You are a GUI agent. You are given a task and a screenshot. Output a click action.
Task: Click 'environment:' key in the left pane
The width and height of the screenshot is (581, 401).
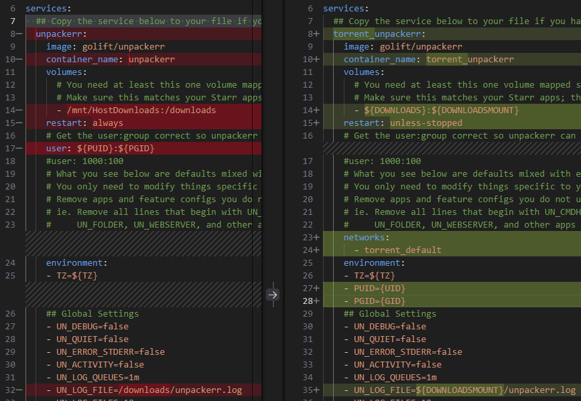point(76,263)
